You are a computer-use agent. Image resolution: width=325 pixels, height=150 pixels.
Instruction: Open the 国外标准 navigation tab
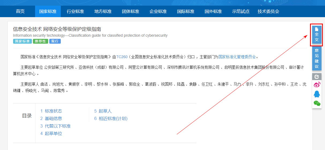click(x=213, y=12)
